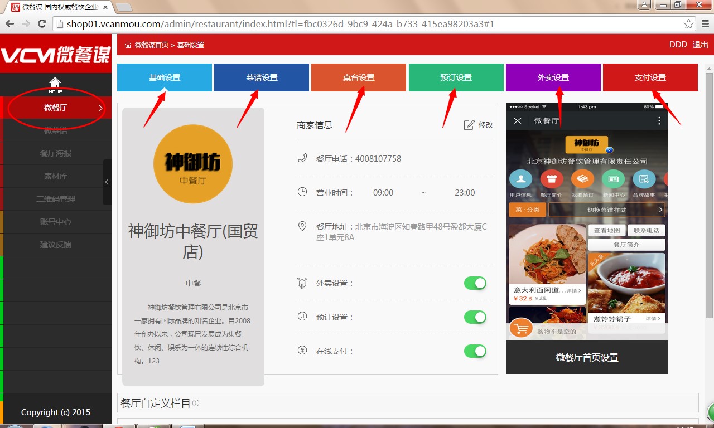Image resolution: width=714 pixels, height=428 pixels.
Task: Click the reservation icon beside 预订设置
Action: tap(302, 317)
